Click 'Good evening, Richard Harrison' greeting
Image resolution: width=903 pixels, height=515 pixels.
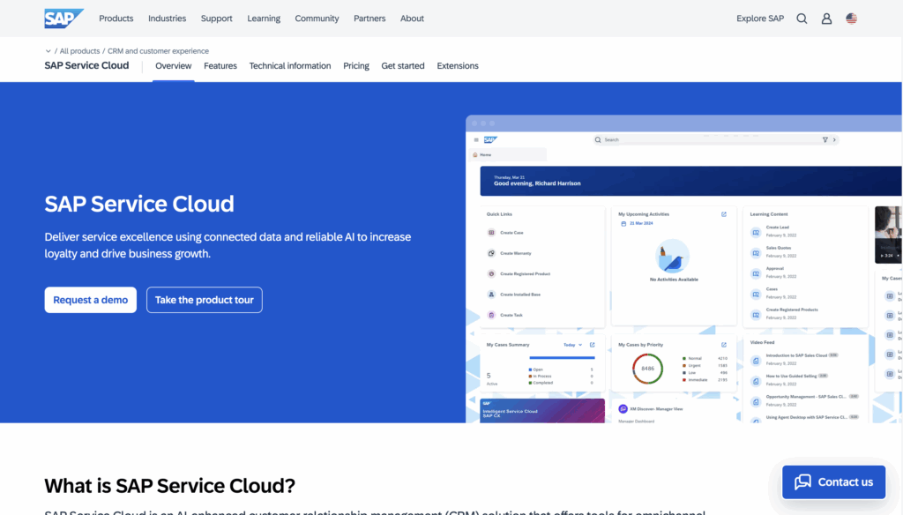point(537,183)
